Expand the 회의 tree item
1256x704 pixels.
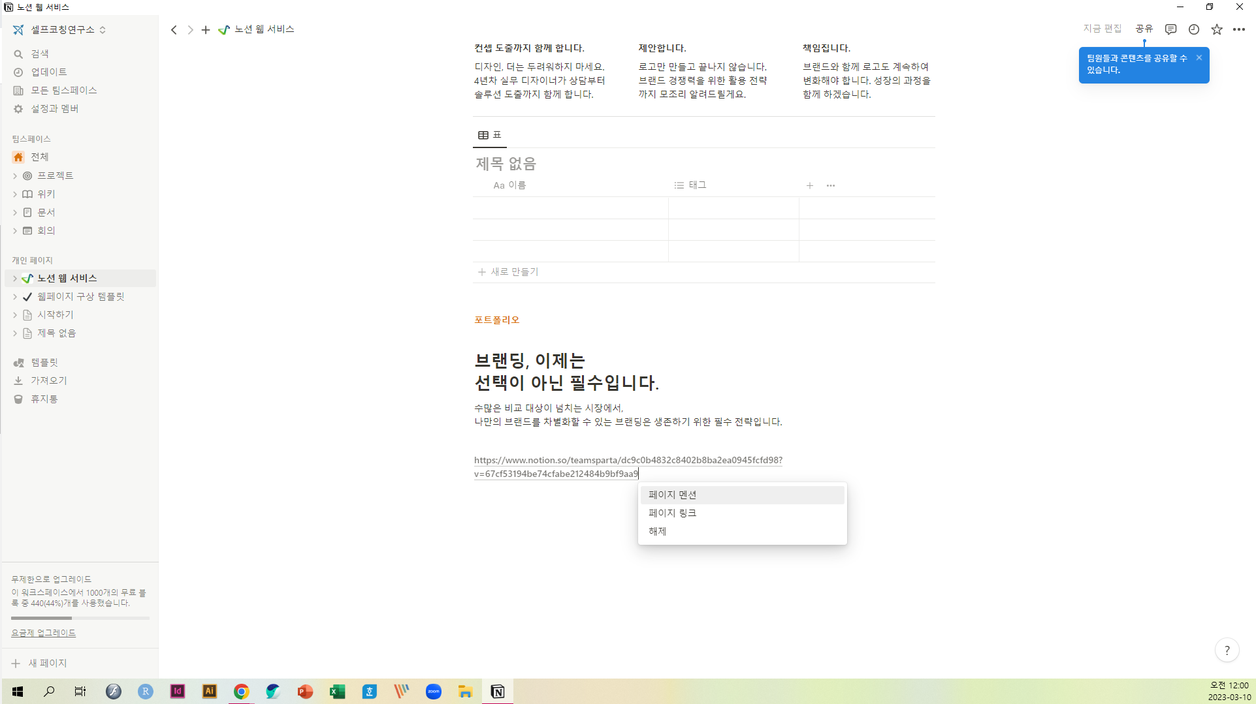(15, 230)
